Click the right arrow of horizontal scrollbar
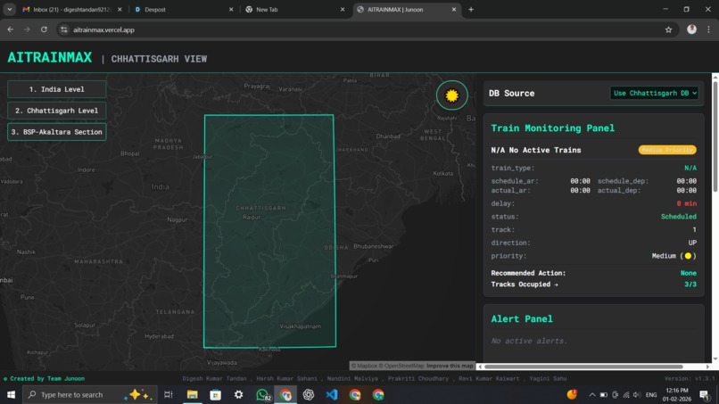 click(707, 367)
